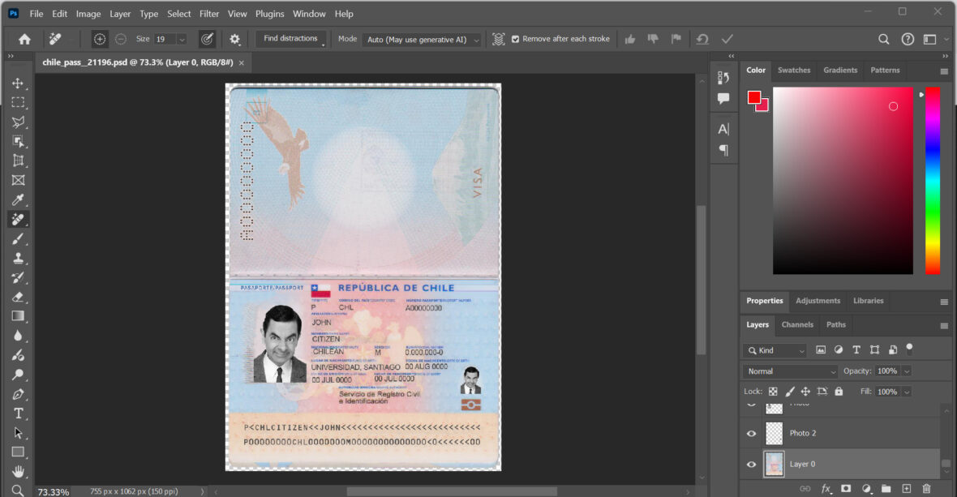Select the Brush tool

[x=18, y=239]
